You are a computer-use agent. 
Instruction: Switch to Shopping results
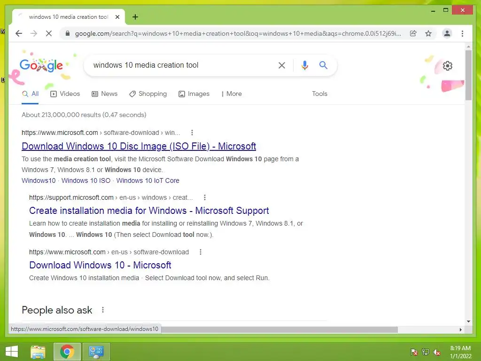pos(148,94)
